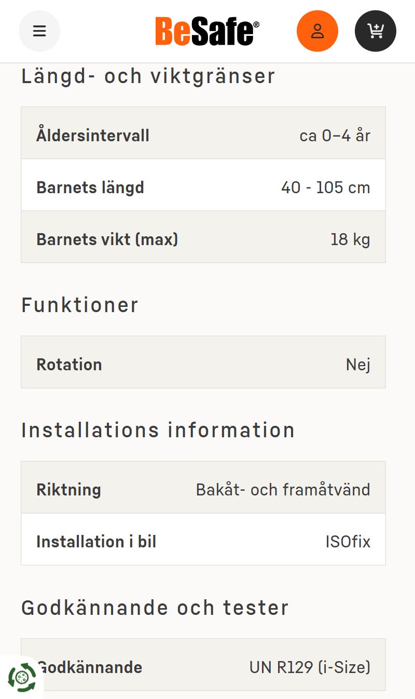415x699 pixels.
Task: Click the Åldersintervall row label
Action: (93, 136)
